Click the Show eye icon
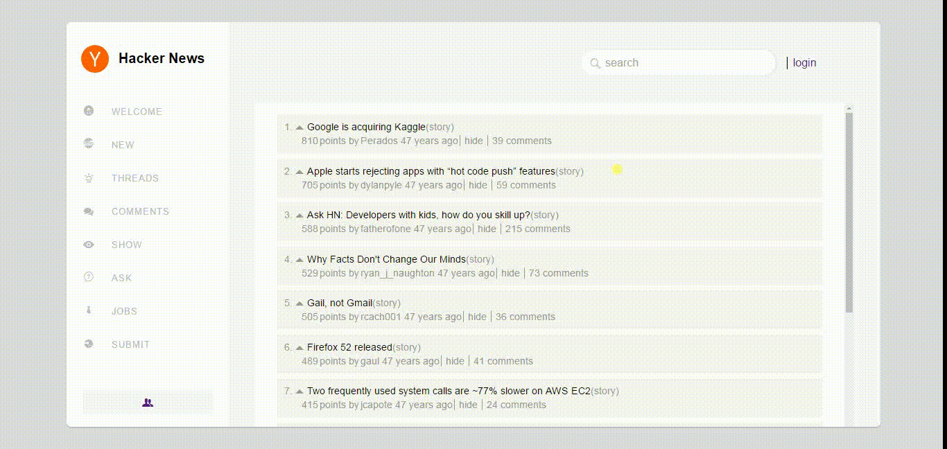The width and height of the screenshot is (947, 449). pos(89,245)
